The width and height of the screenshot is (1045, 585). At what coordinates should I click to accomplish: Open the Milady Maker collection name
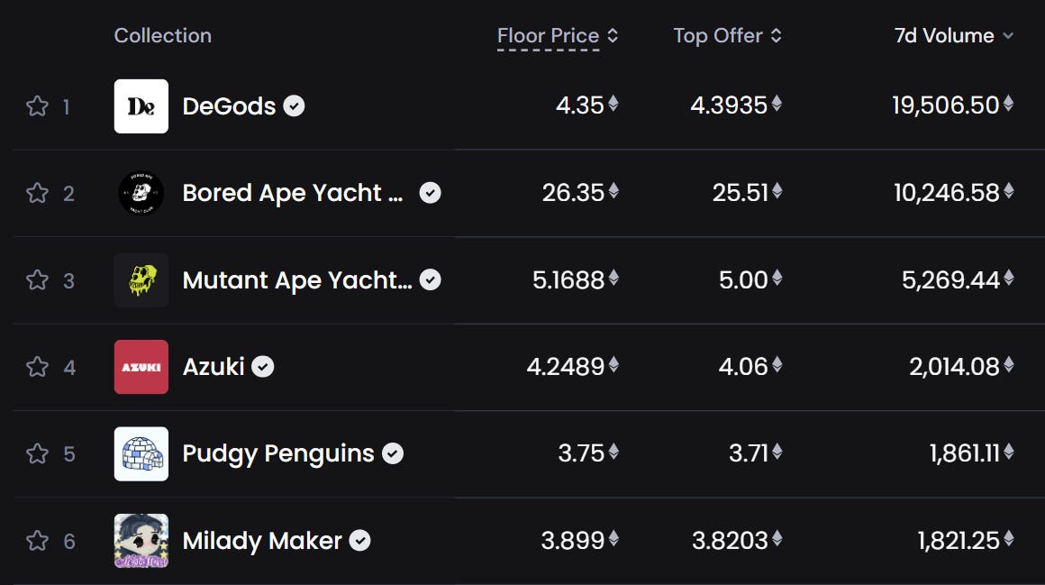(x=261, y=541)
